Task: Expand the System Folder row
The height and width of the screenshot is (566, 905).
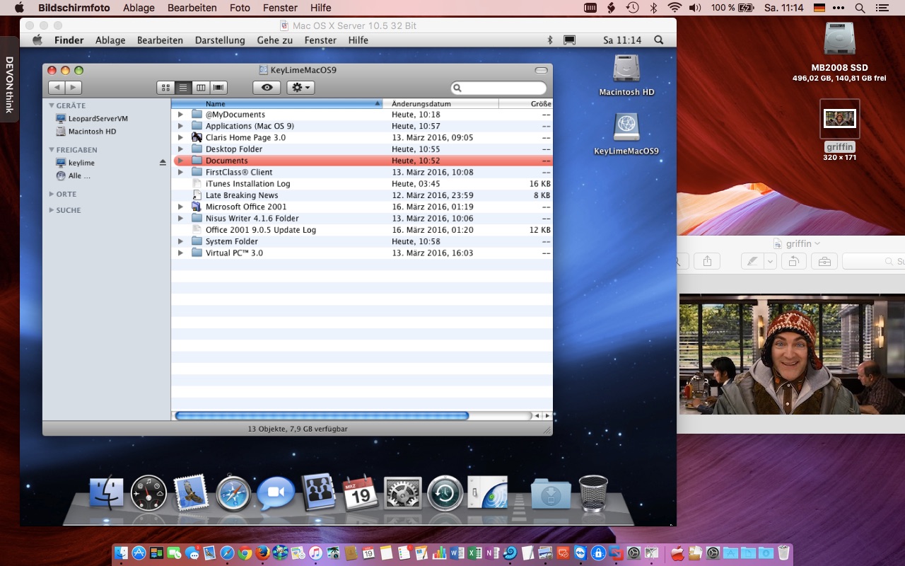Action: coord(180,241)
